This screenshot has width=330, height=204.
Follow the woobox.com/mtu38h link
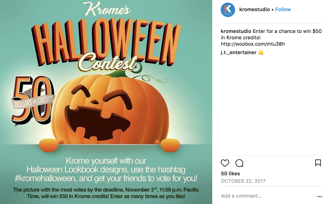(253, 44)
